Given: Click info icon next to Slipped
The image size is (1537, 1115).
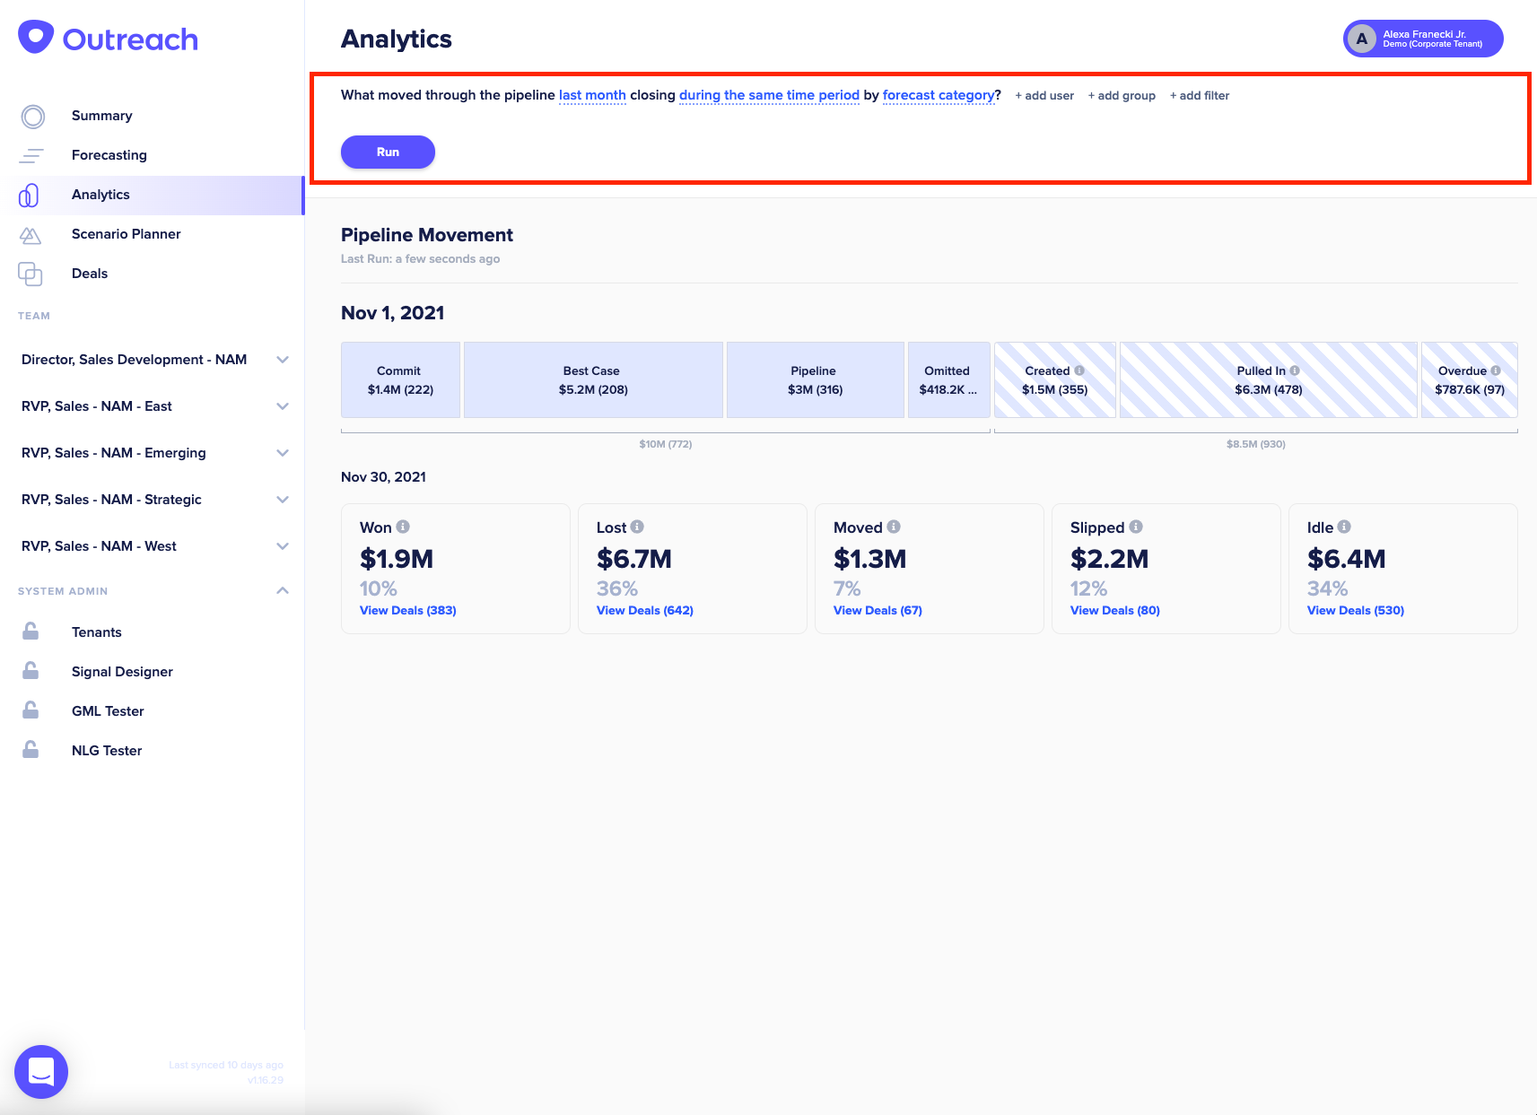Looking at the screenshot, I should tap(1136, 527).
